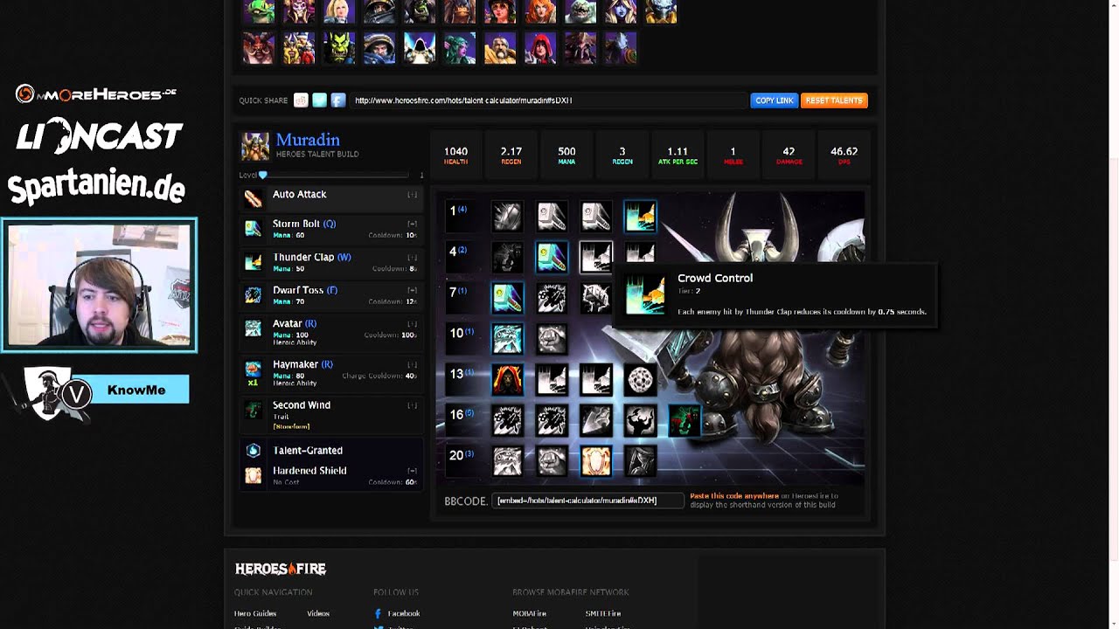Select highlighted Thunder Clap talent in level 1 row
This screenshot has height=629, width=1119.
641,216
